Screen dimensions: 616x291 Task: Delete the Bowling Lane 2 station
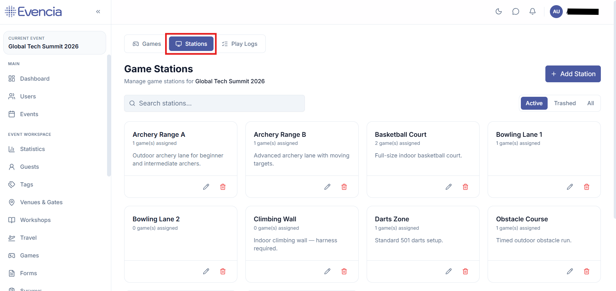[223, 271]
